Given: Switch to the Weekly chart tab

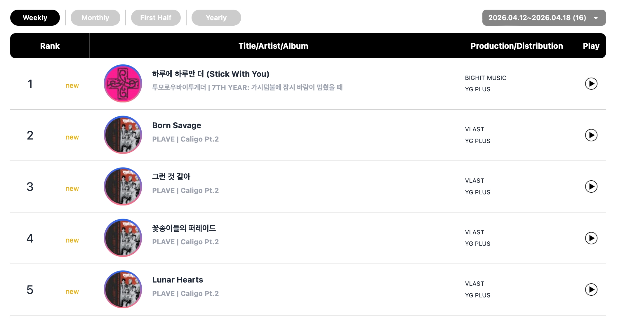Looking at the screenshot, I should click(x=35, y=18).
